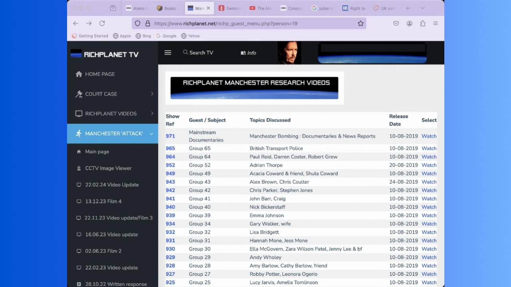The width and height of the screenshot is (511, 287).
Task: Open the Google bookmark
Action: pyautogui.click(x=166, y=36)
